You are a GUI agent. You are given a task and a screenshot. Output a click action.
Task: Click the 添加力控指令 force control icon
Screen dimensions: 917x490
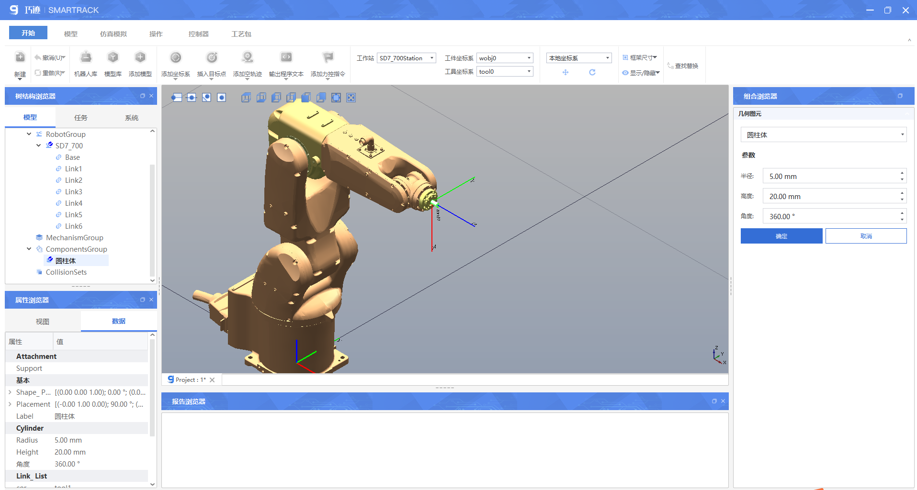pos(328,58)
